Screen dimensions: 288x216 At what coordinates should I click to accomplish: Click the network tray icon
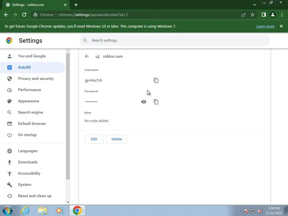click(253, 211)
